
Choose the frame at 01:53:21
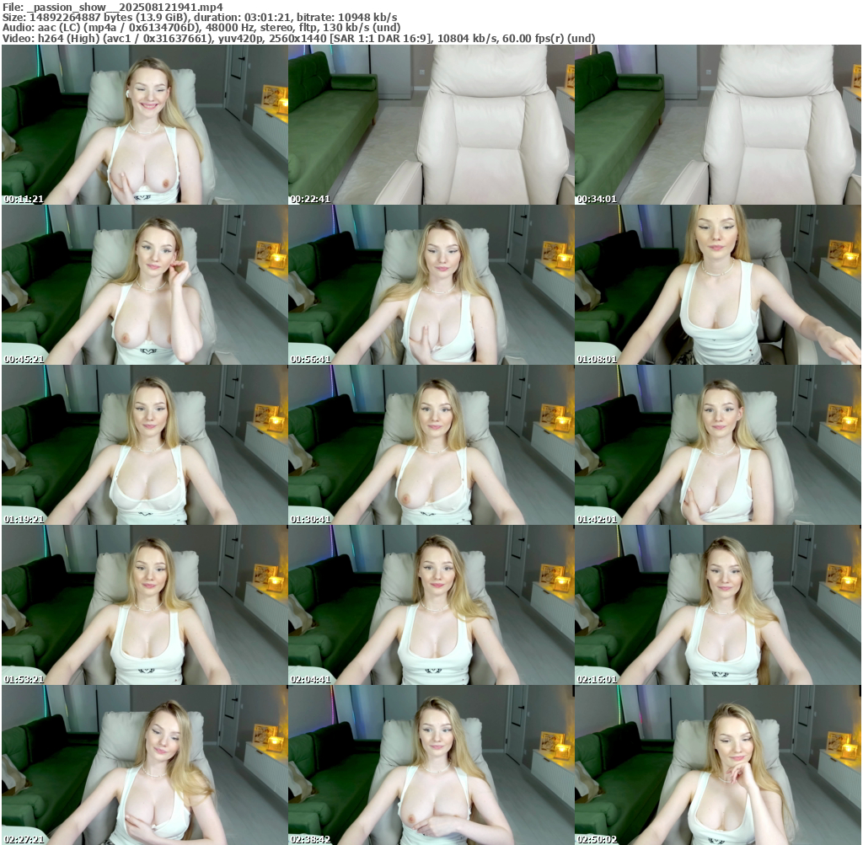pyautogui.click(x=145, y=605)
